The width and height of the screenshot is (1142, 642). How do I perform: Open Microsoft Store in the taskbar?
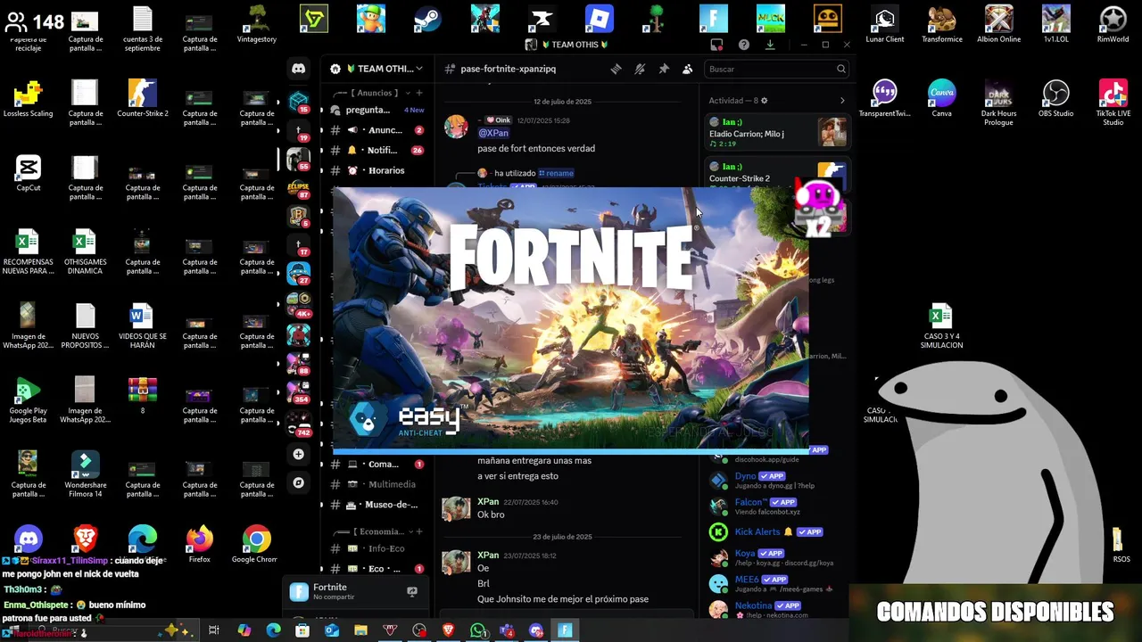[x=302, y=630]
